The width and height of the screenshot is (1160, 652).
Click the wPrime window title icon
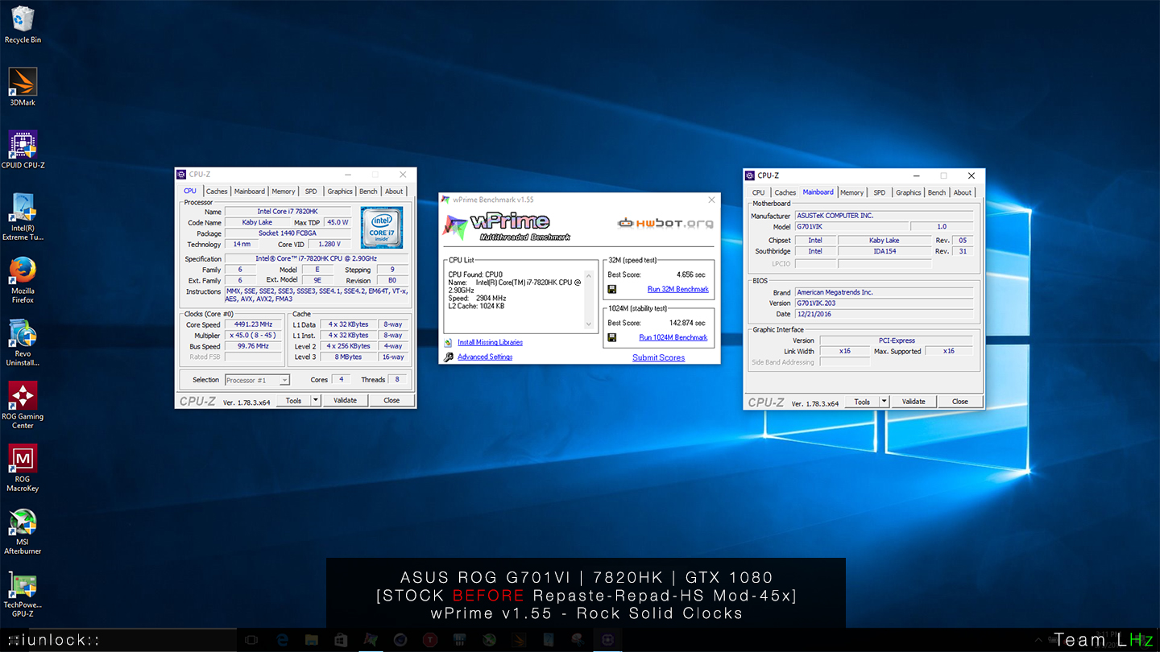tap(446, 200)
